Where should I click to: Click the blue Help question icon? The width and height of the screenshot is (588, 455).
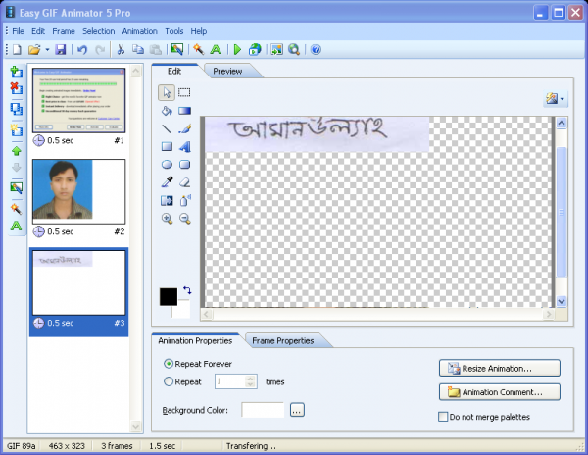click(316, 49)
